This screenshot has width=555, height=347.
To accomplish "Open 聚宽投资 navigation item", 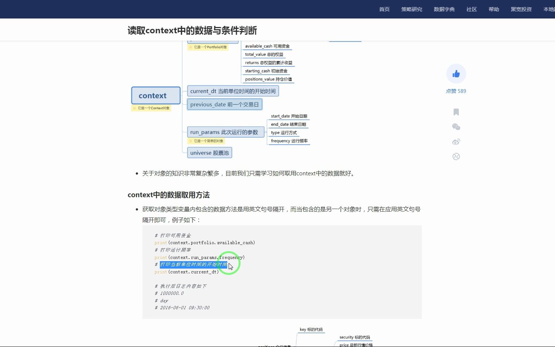I will click(521, 9).
